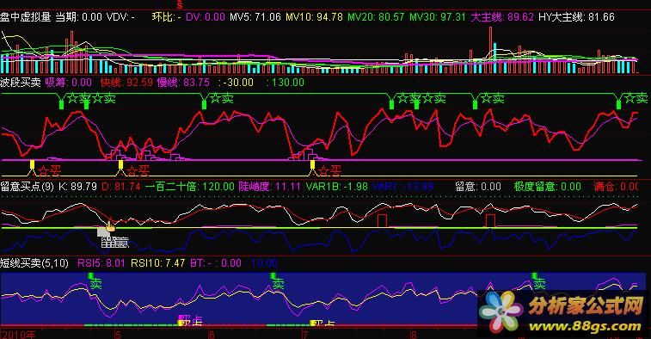Click the hand cursor icon above 留意 label
This screenshot has height=339, width=651.
click(x=110, y=226)
